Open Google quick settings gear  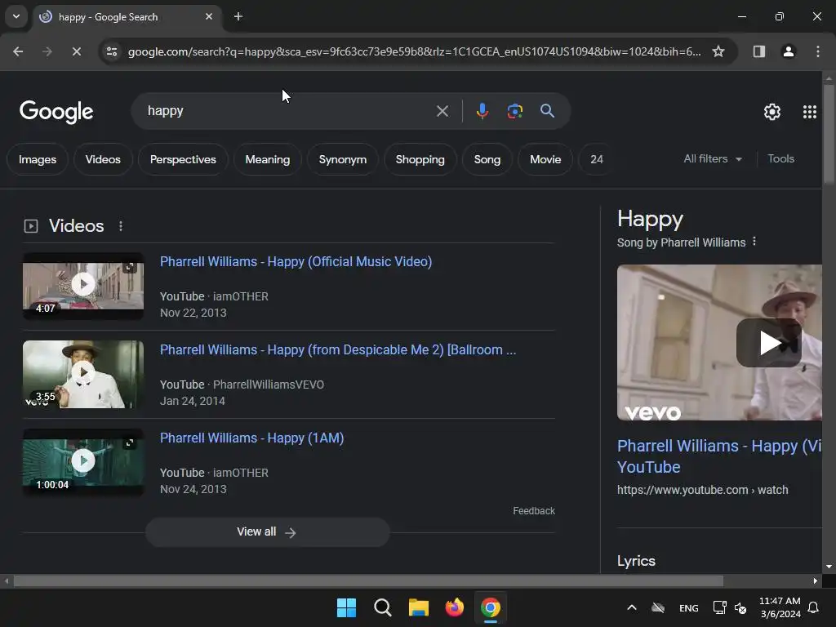coord(772,111)
